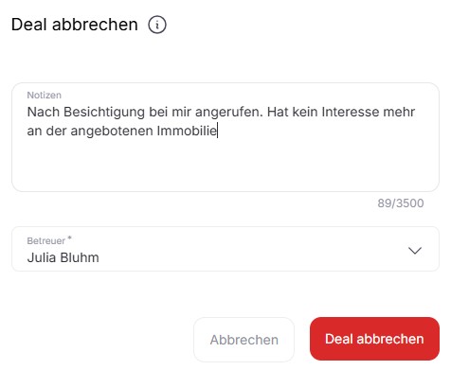Select the Julia Bluhm value in Betreuer
This screenshot has height=370, width=451.
click(x=63, y=257)
